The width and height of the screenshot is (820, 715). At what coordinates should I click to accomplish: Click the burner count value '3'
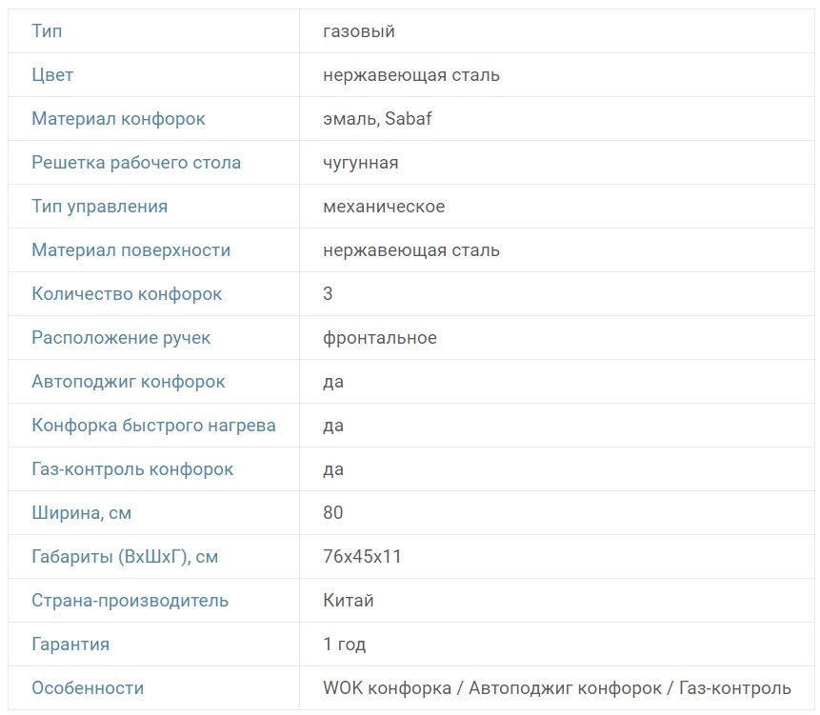329,294
